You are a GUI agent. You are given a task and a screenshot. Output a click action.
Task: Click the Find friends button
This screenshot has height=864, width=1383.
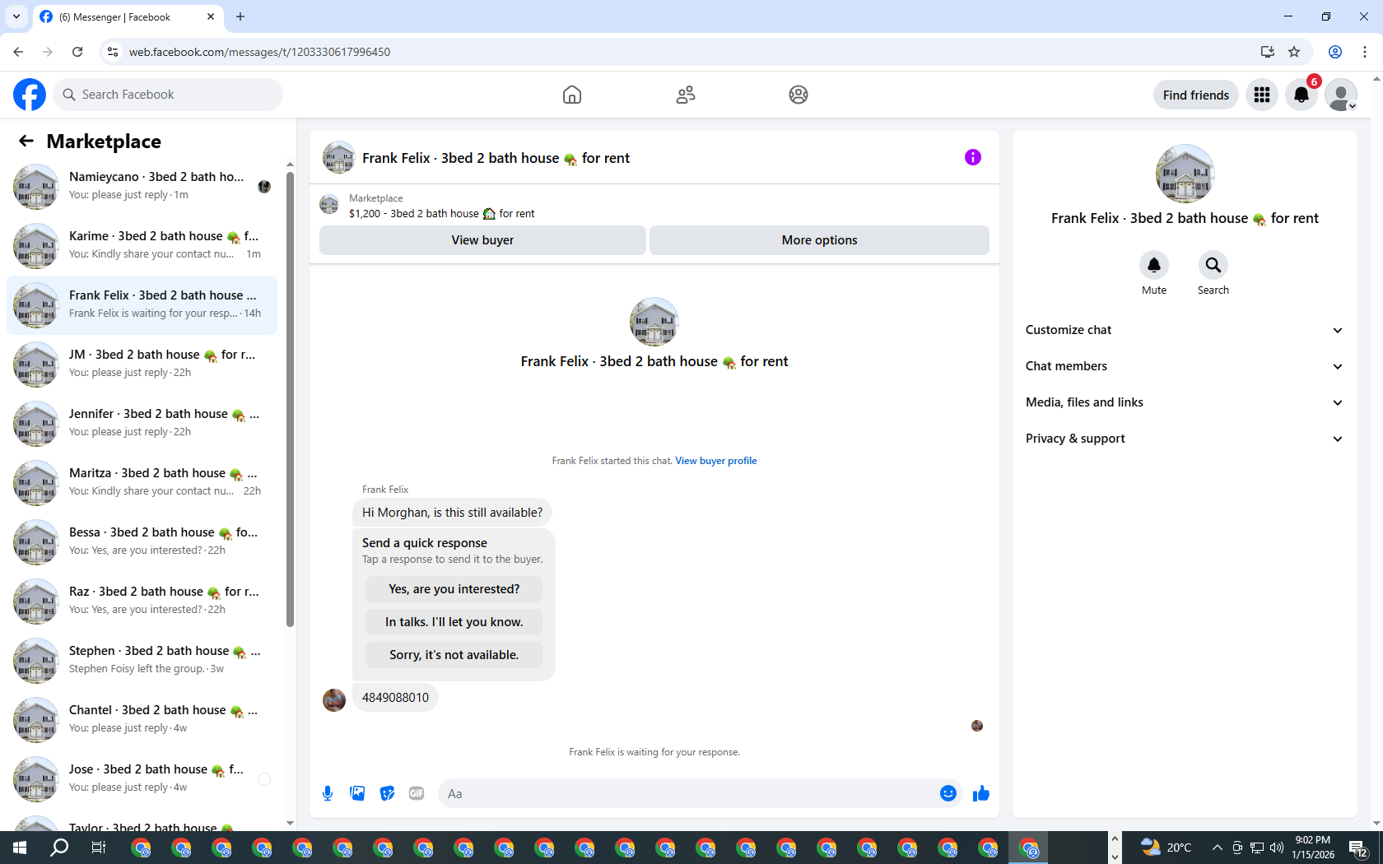pyautogui.click(x=1195, y=95)
